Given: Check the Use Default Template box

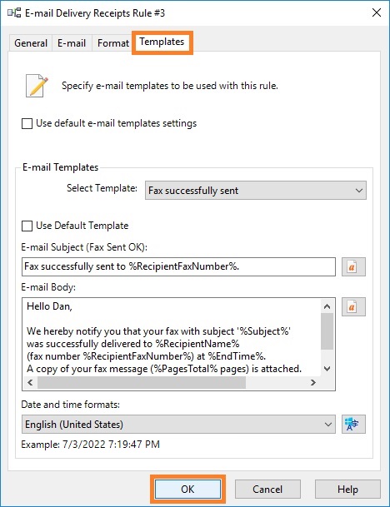Looking at the screenshot, I should [x=27, y=226].
